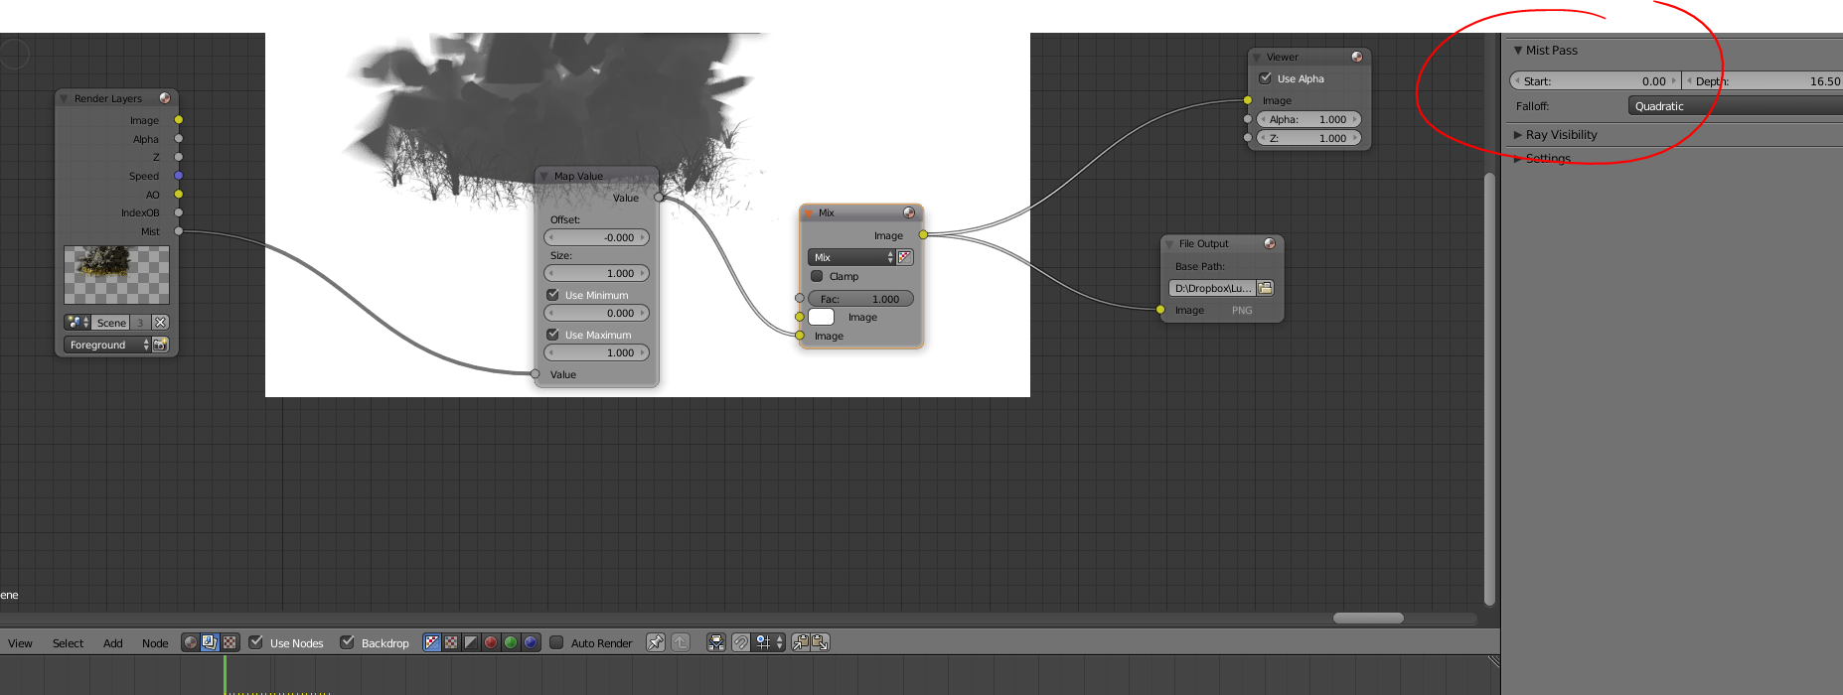Viewport: 1843px width, 695px height.
Task: Unlink scene X button in Render Layers
Action: point(161,323)
